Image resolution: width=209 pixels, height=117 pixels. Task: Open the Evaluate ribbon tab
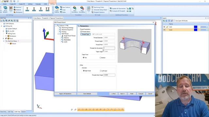[x=38, y=4]
